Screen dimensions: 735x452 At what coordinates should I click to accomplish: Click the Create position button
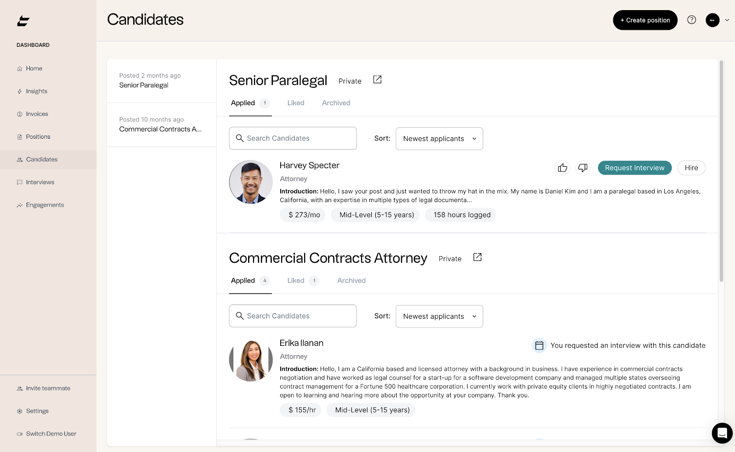click(x=645, y=20)
